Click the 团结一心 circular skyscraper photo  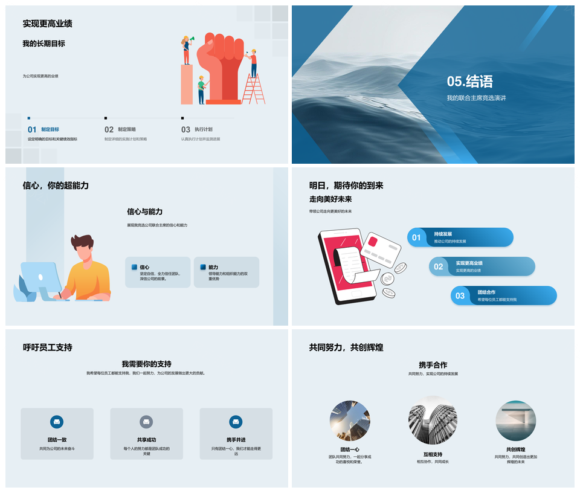coord(350,420)
